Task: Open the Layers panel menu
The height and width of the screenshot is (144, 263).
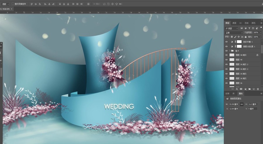Action: pos(261,23)
